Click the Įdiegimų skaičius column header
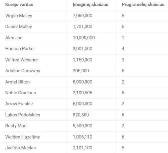168x153 pixels. coord(90,5)
